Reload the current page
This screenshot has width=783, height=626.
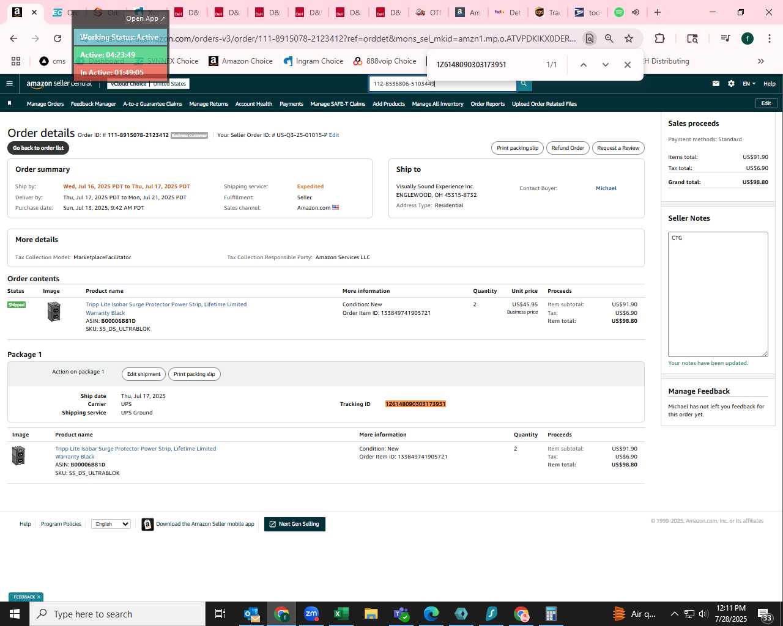(58, 39)
